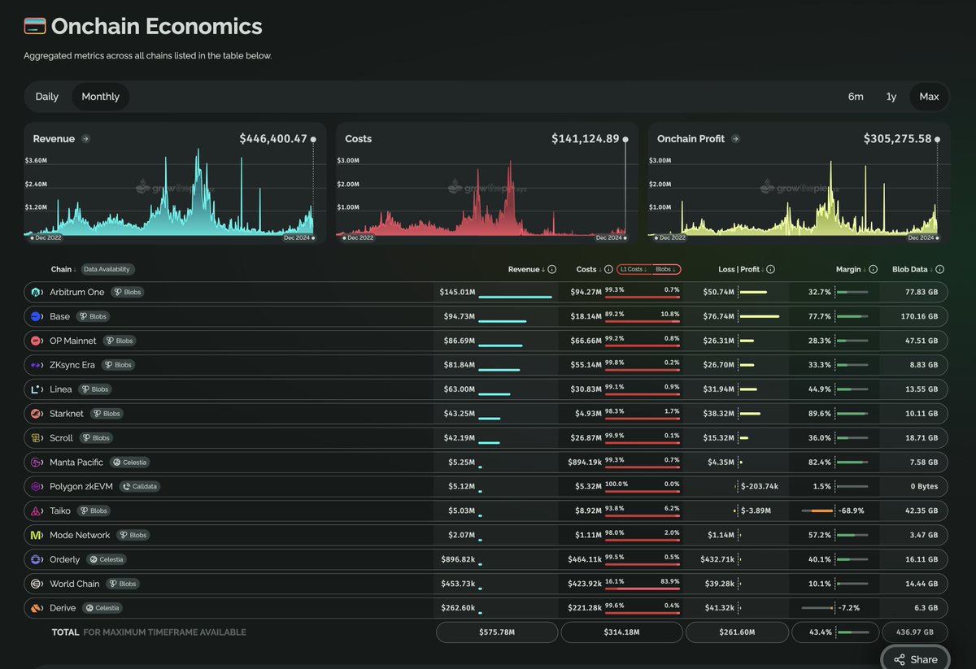Click Linea revenue value $63.00M
The width and height of the screenshot is (976, 669).
(460, 389)
